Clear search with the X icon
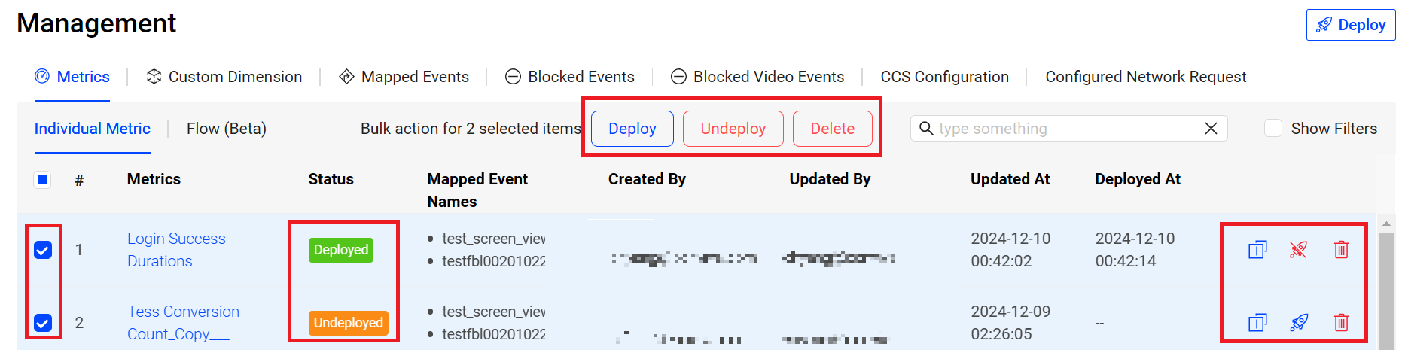The width and height of the screenshot is (1405, 350). (1211, 129)
